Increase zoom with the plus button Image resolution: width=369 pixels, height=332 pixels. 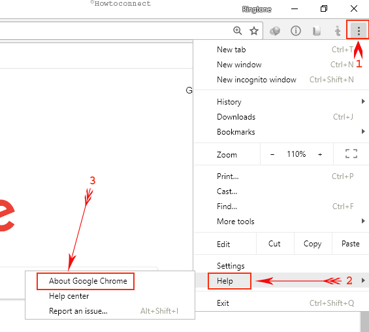click(320, 154)
